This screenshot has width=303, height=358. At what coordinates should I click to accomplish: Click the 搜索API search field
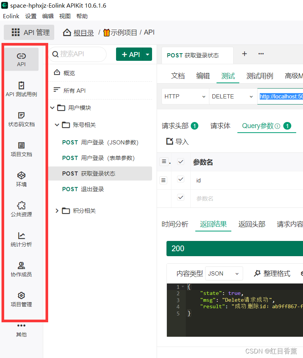coord(77,54)
